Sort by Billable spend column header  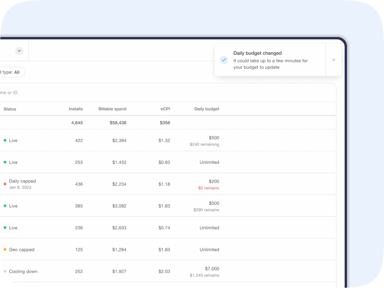click(112, 109)
